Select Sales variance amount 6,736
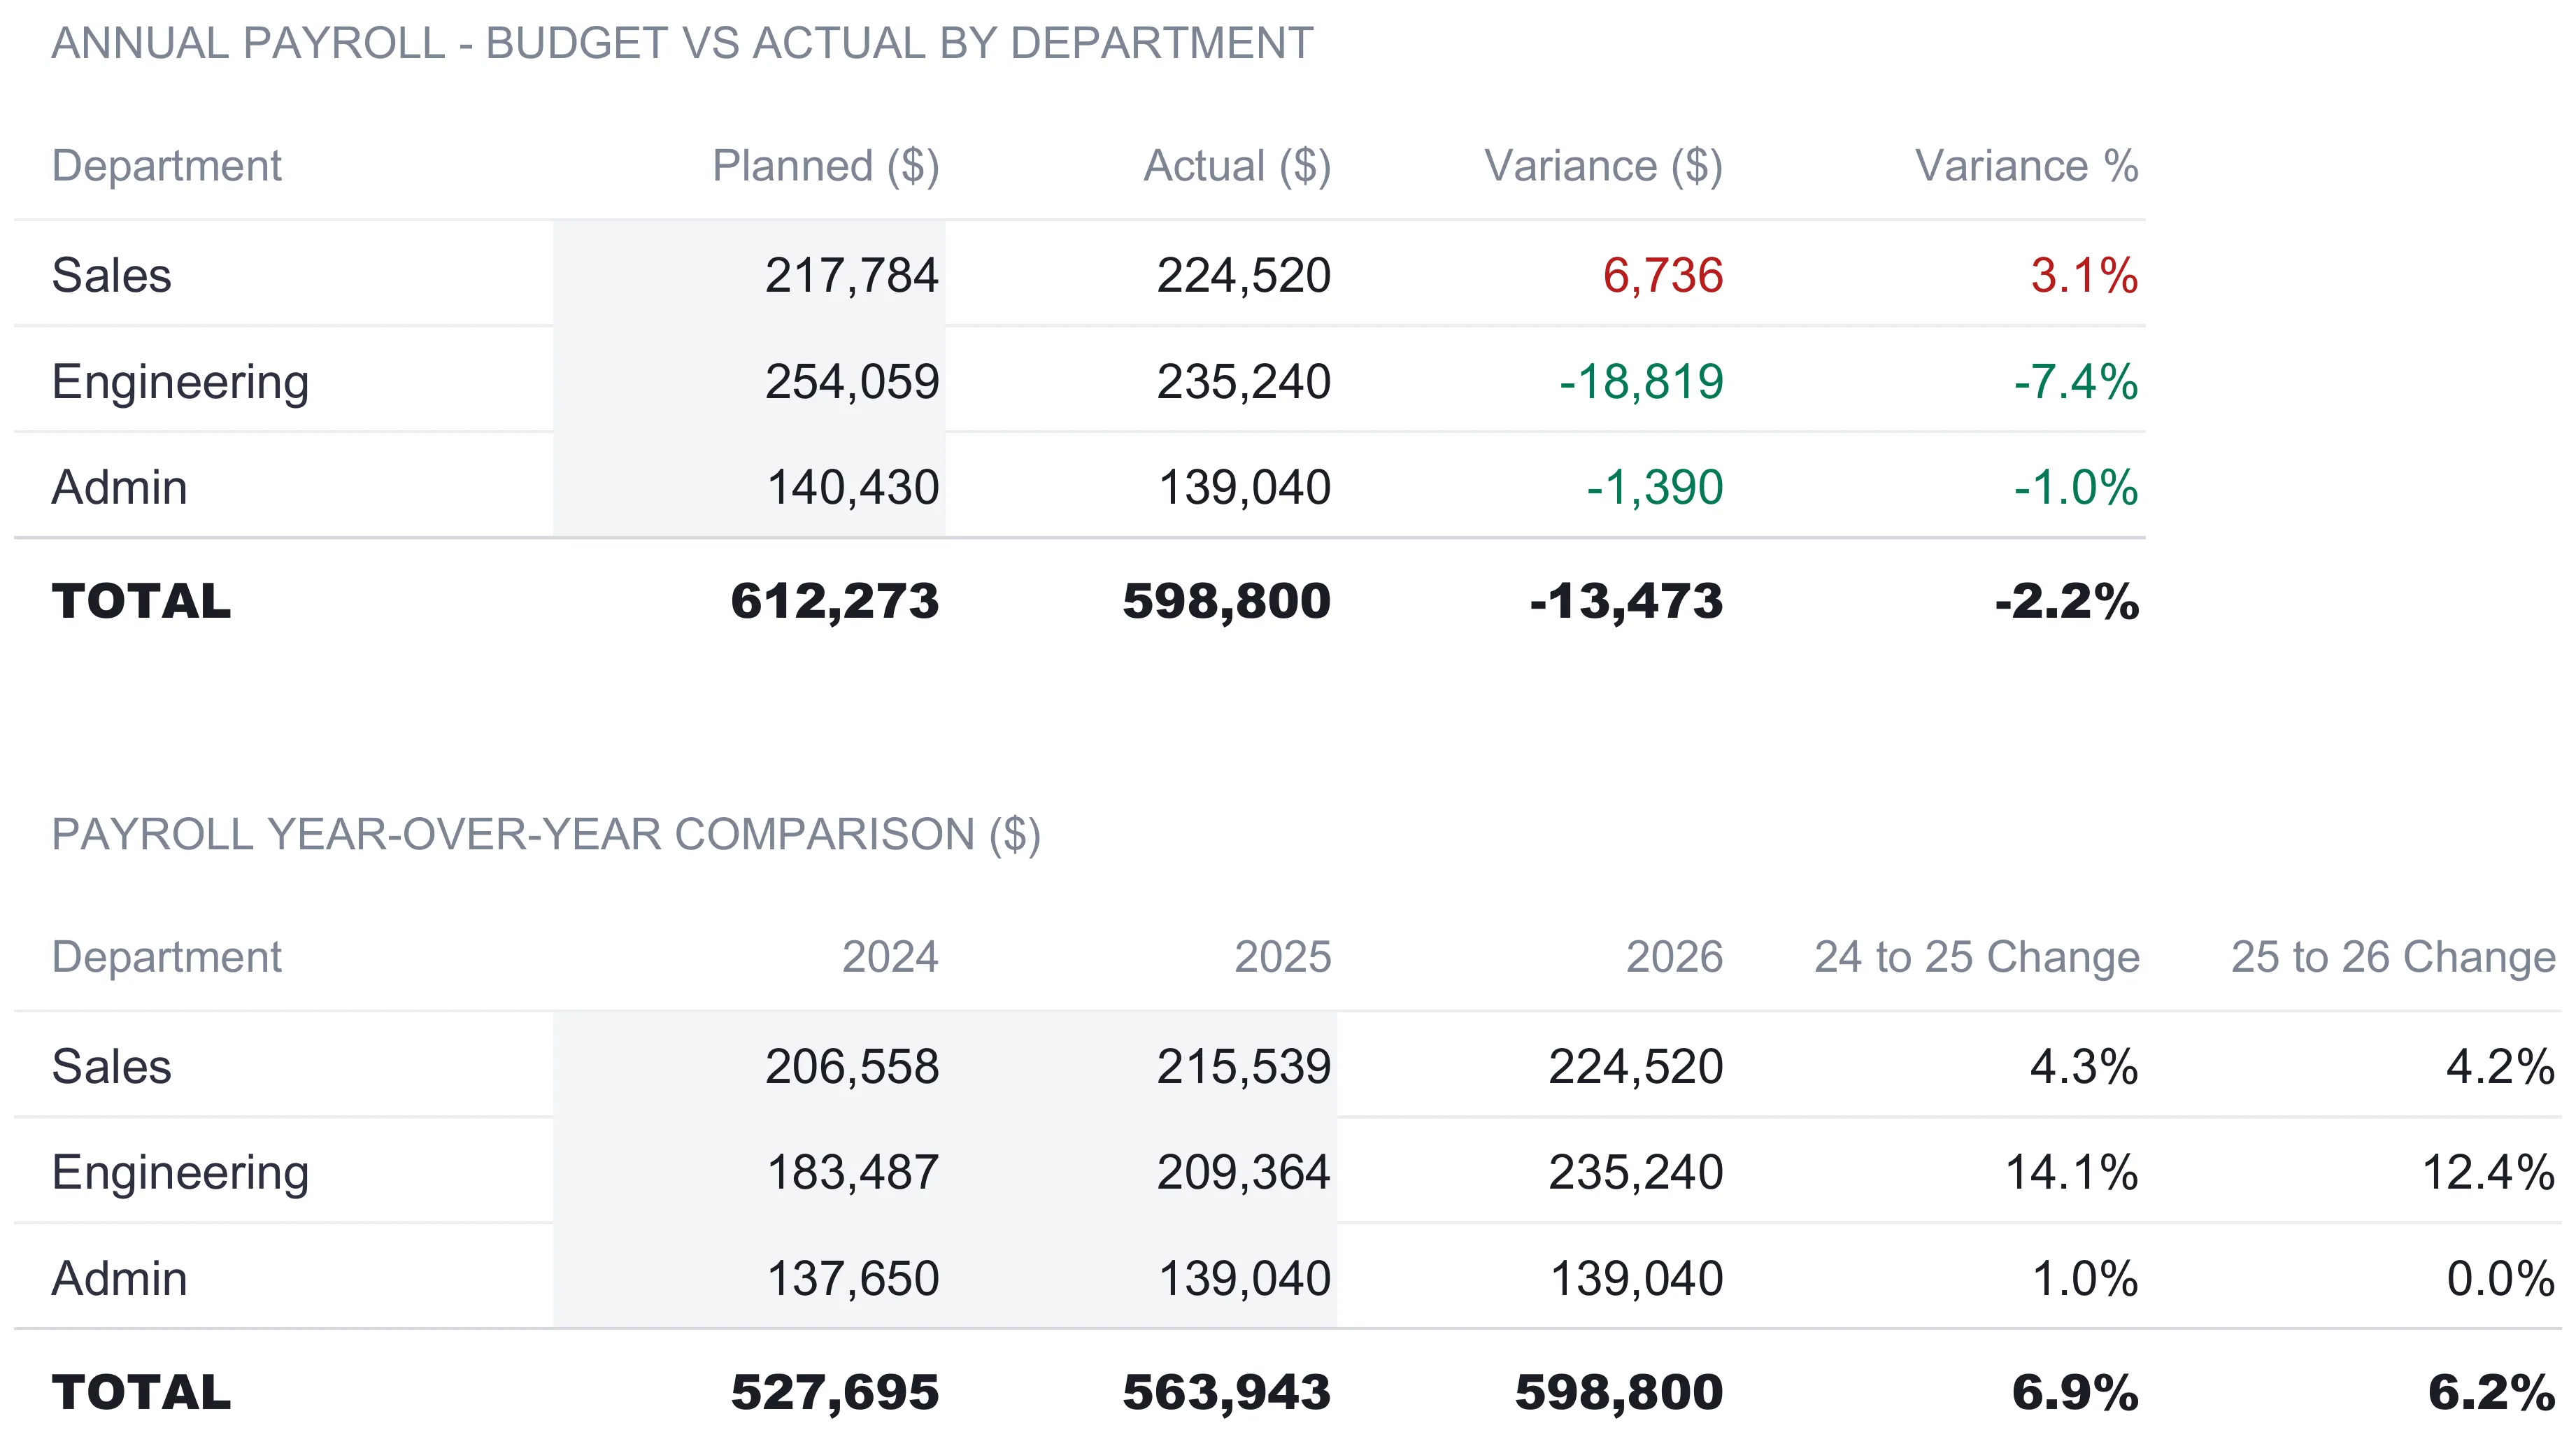 coord(1663,275)
